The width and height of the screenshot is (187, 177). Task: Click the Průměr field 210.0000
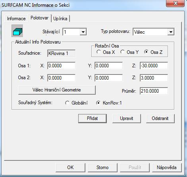pyautogui.click(x=154, y=91)
